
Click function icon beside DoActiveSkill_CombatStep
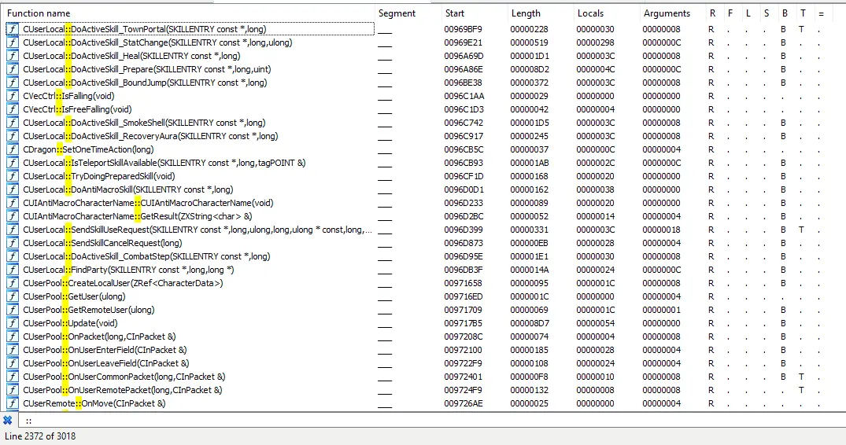[x=12, y=256]
